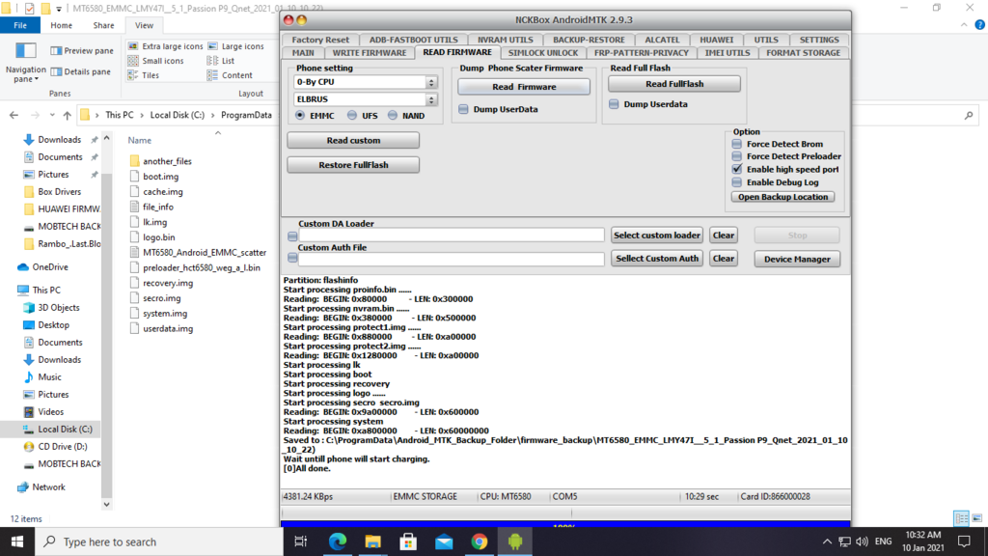
Task: Click the Read FullFlash button
Action: pos(674,84)
